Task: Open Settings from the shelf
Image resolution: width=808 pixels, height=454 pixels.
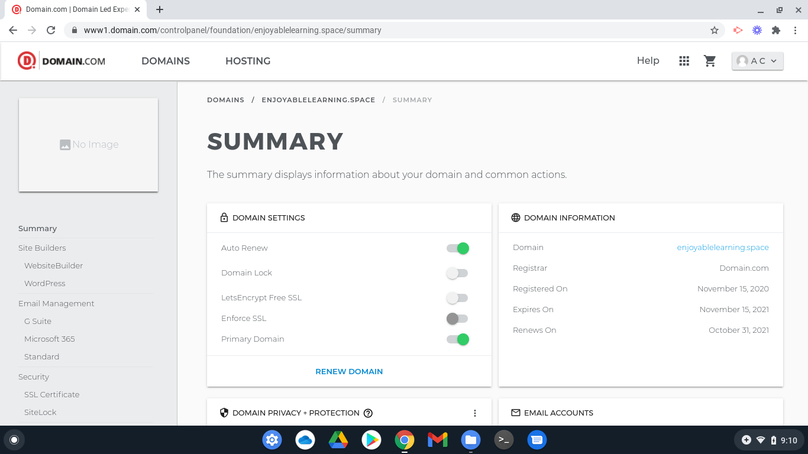Action: 272,440
